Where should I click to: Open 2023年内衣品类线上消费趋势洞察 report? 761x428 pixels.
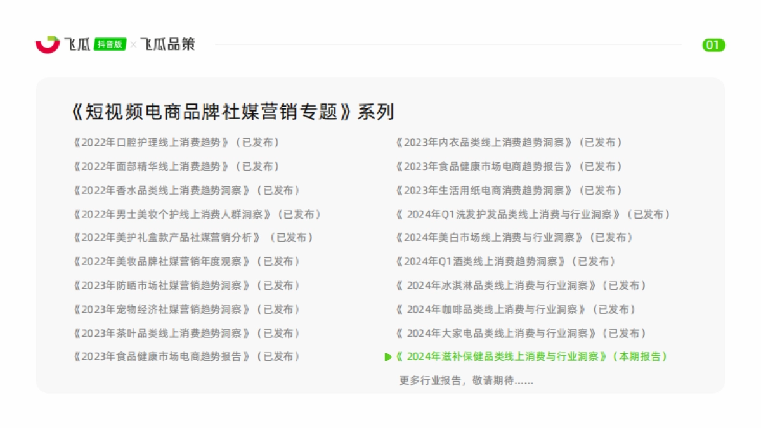509,143
